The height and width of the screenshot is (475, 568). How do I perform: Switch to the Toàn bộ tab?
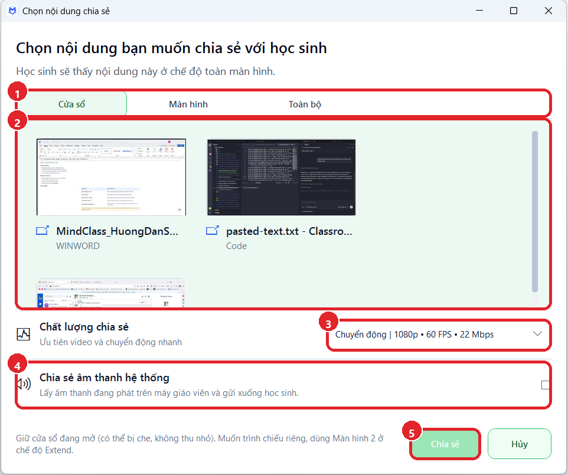[x=305, y=104]
